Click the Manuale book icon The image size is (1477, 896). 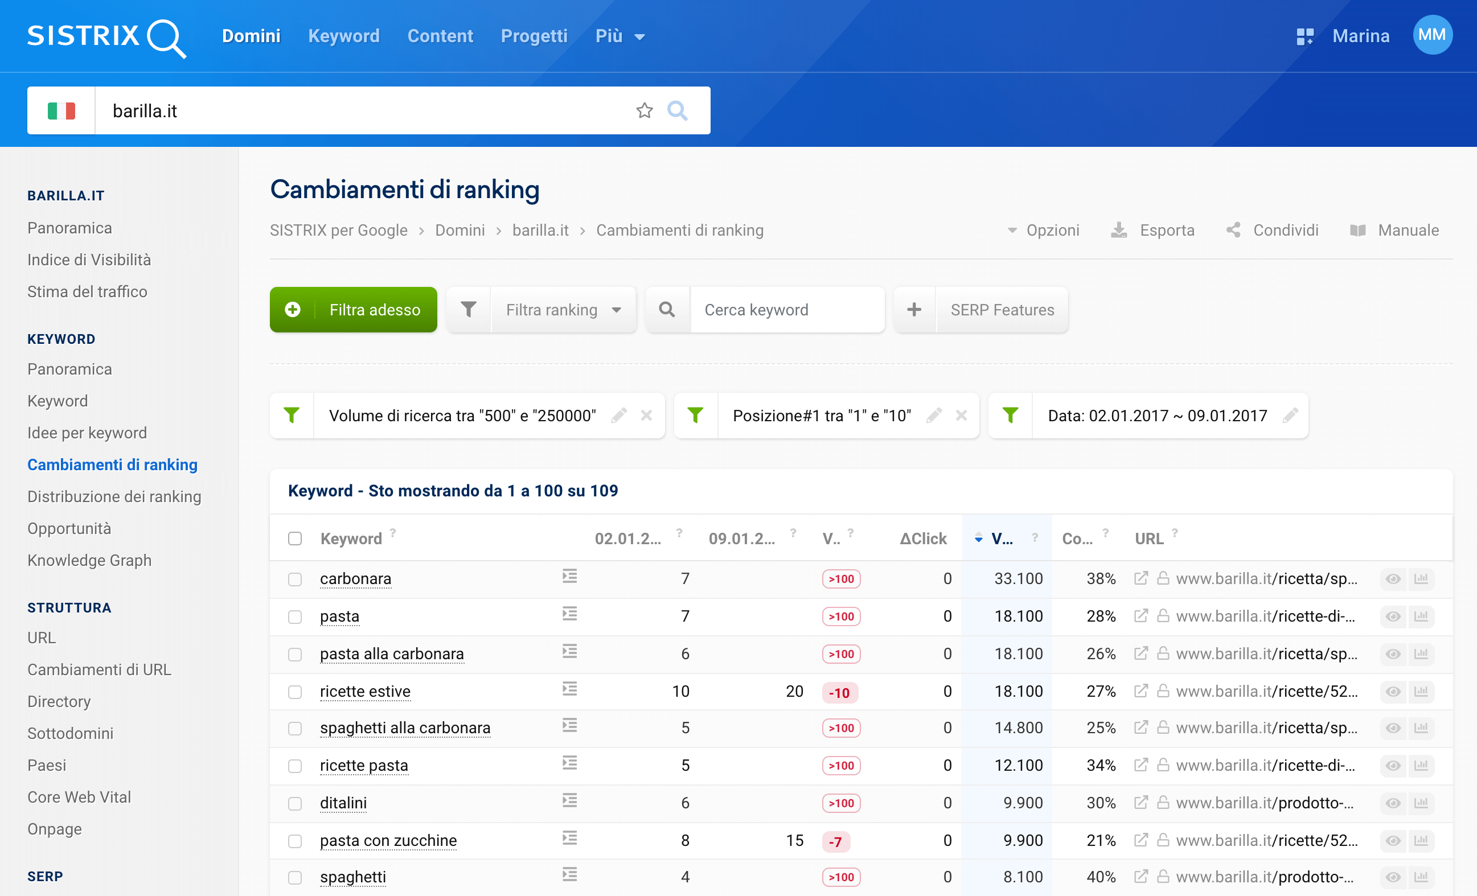coord(1358,230)
